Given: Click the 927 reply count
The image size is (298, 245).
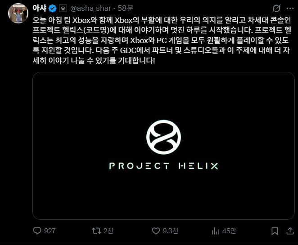Looking at the screenshot, I should [x=50, y=231].
